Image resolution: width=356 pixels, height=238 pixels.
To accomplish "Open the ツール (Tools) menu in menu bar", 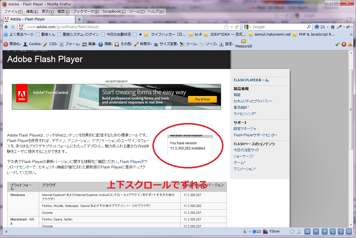I will [137, 11].
